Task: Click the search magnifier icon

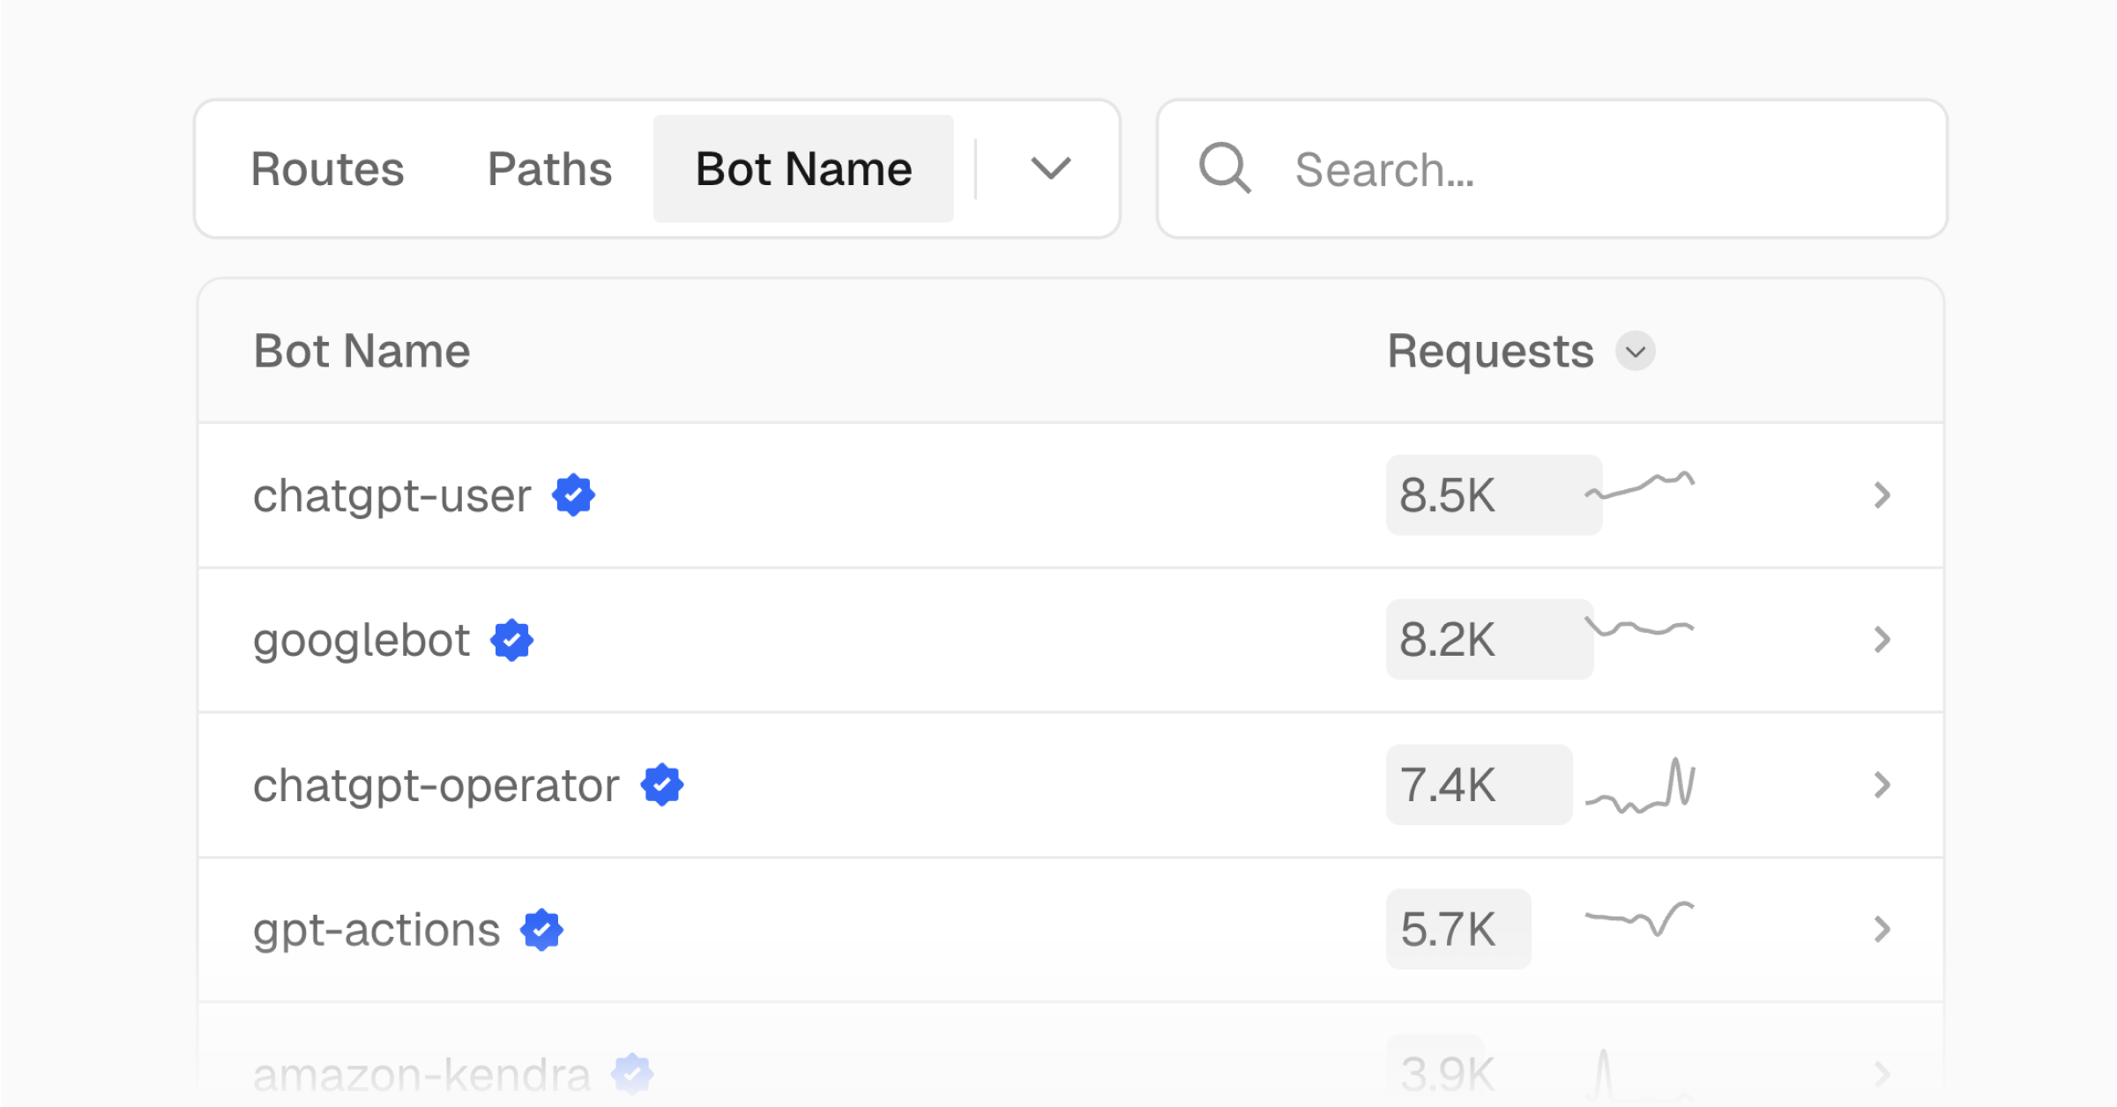Action: tap(1225, 168)
